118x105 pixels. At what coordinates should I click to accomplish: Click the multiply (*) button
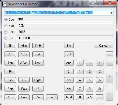coord(100,63)
